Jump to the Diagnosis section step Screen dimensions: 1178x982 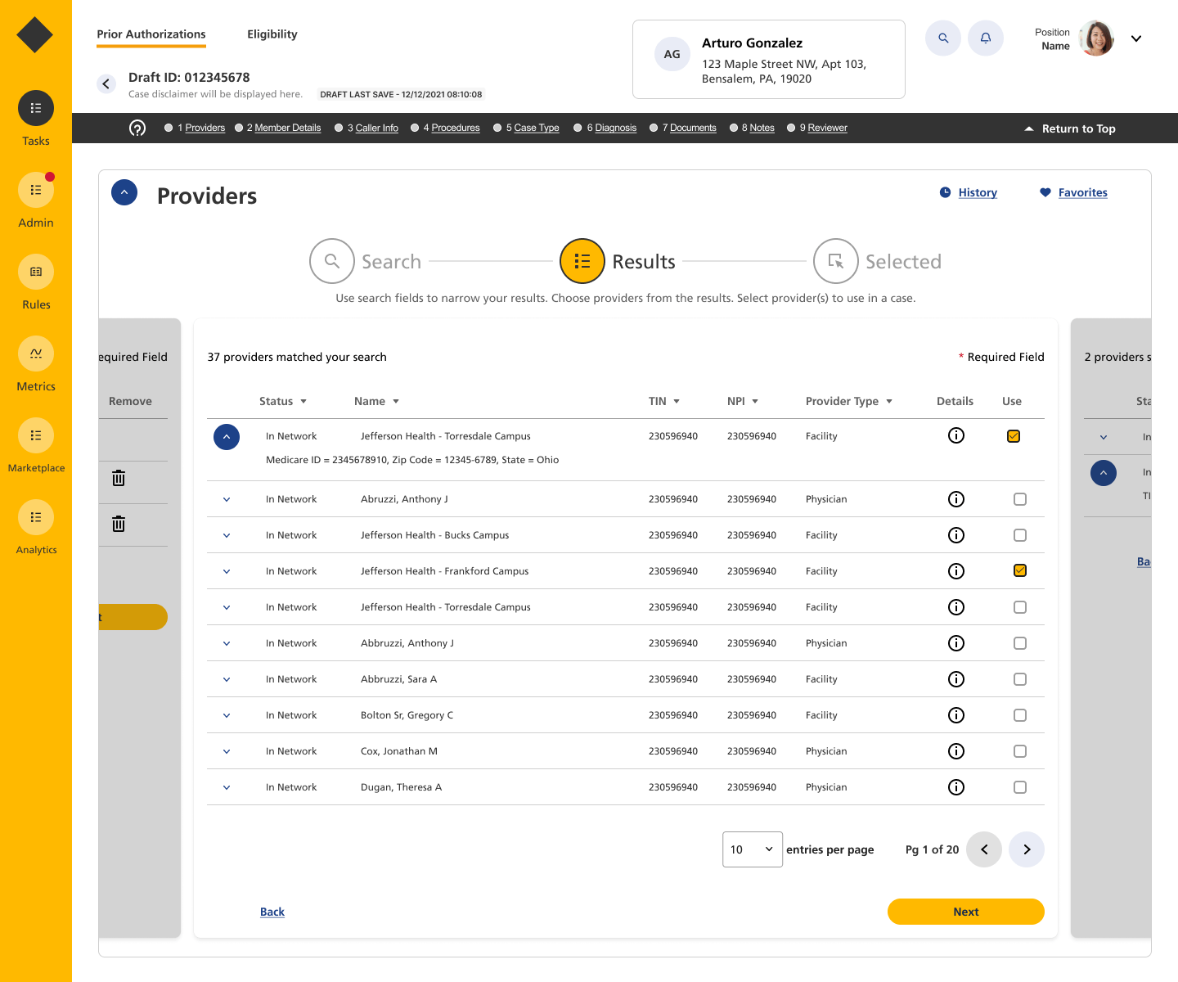614,128
